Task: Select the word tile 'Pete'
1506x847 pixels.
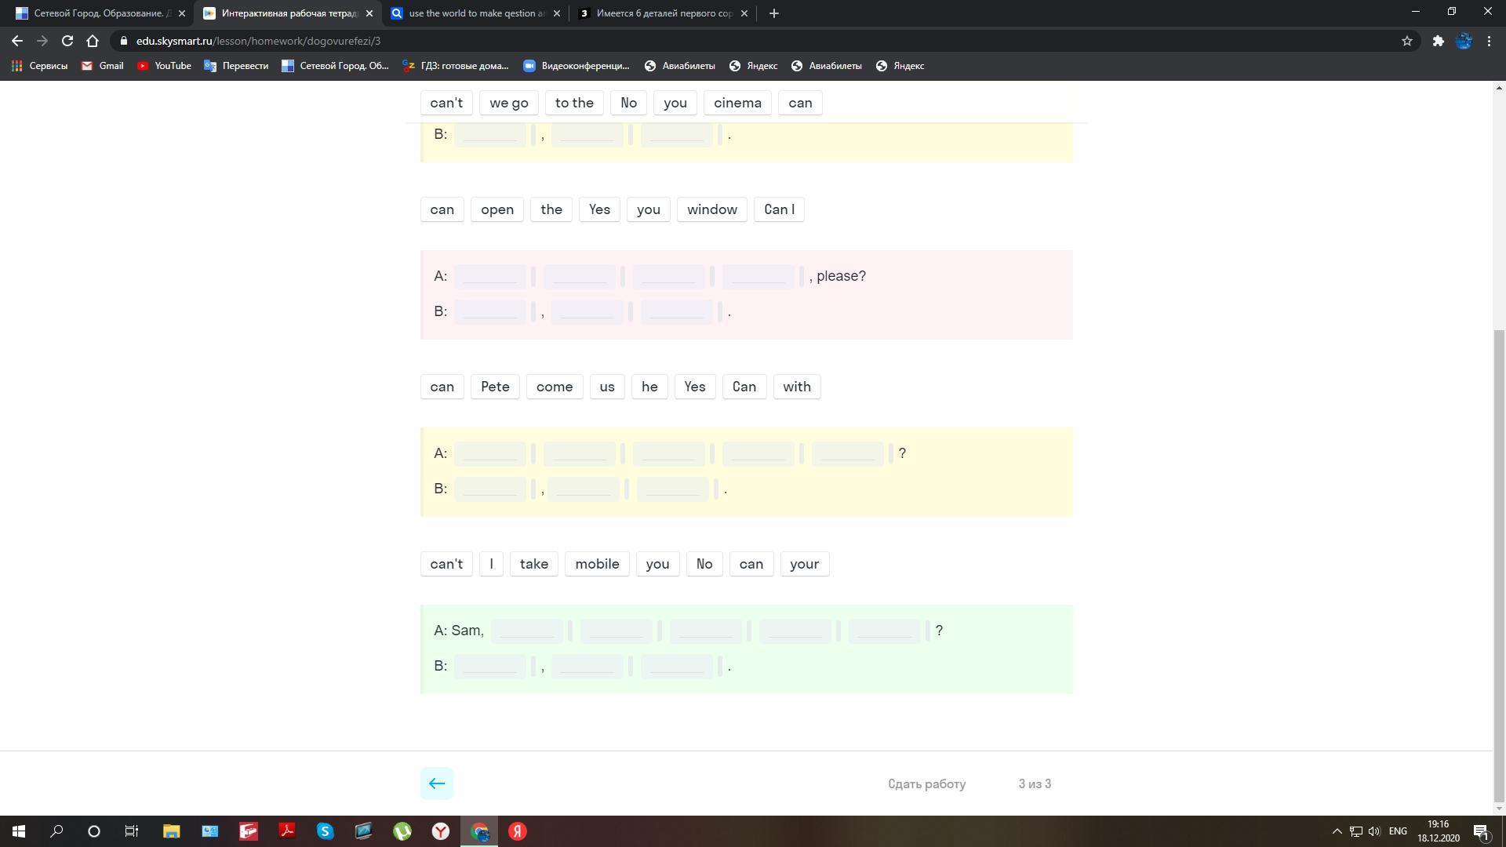Action: pyautogui.click(x=495, y=387)
